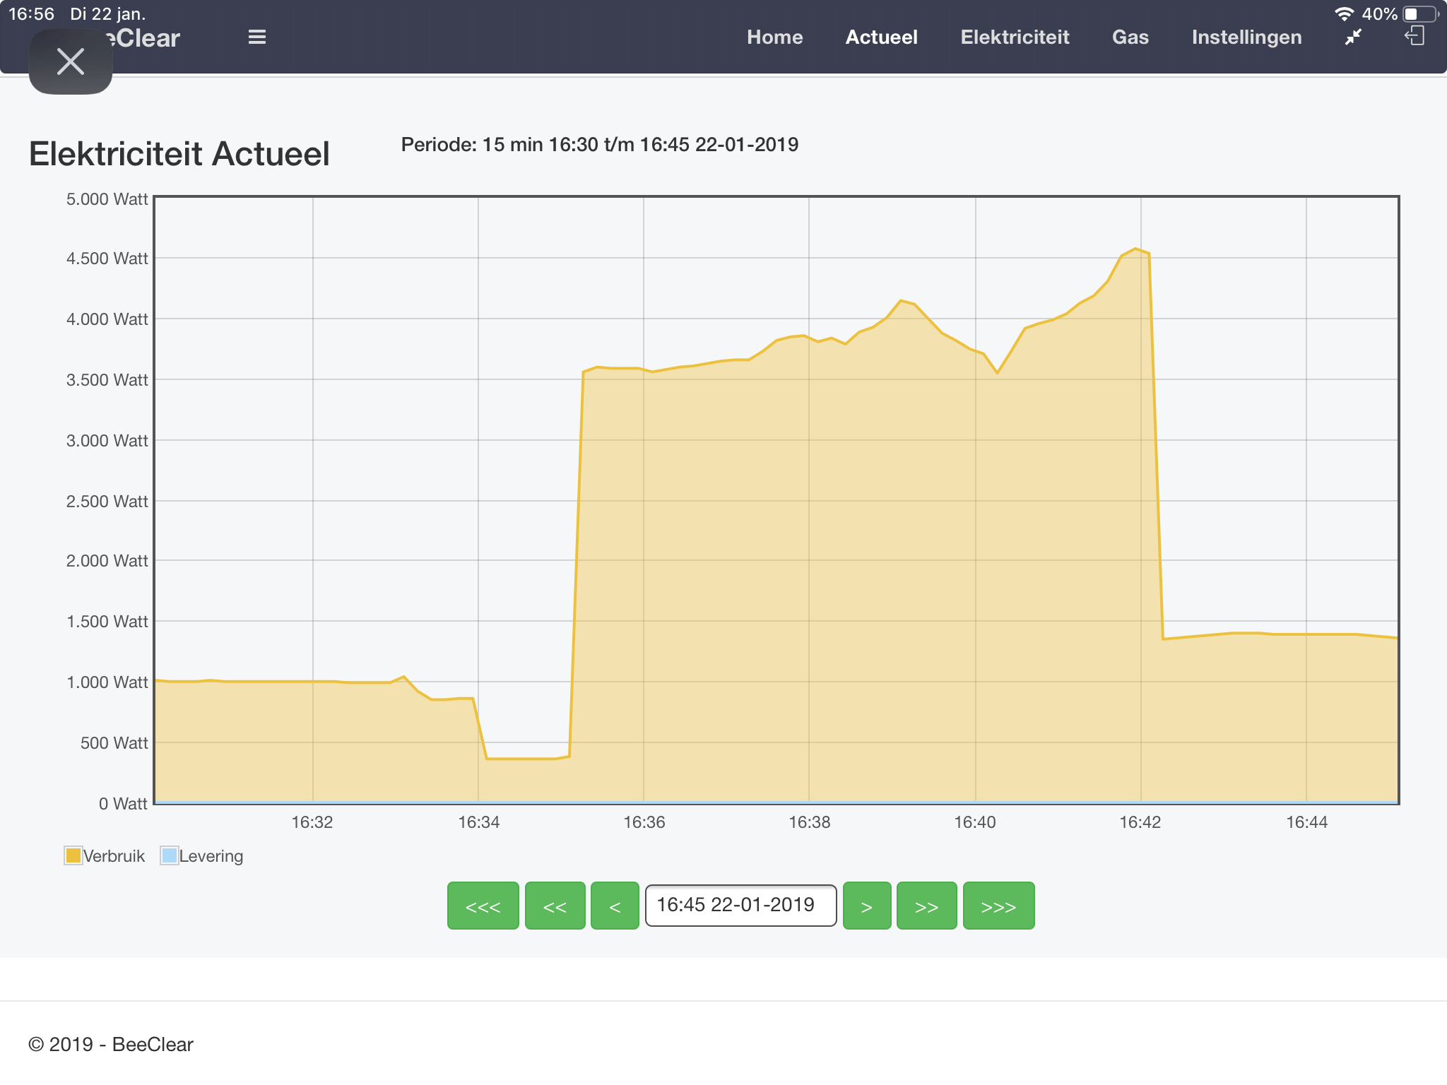Select the Actueel tab
1447x1085 pixels.
coord(881,37)
